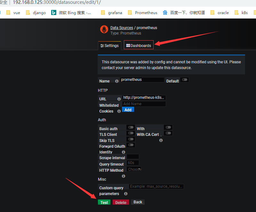Open the k8s bookmark folder

point(241,13)
